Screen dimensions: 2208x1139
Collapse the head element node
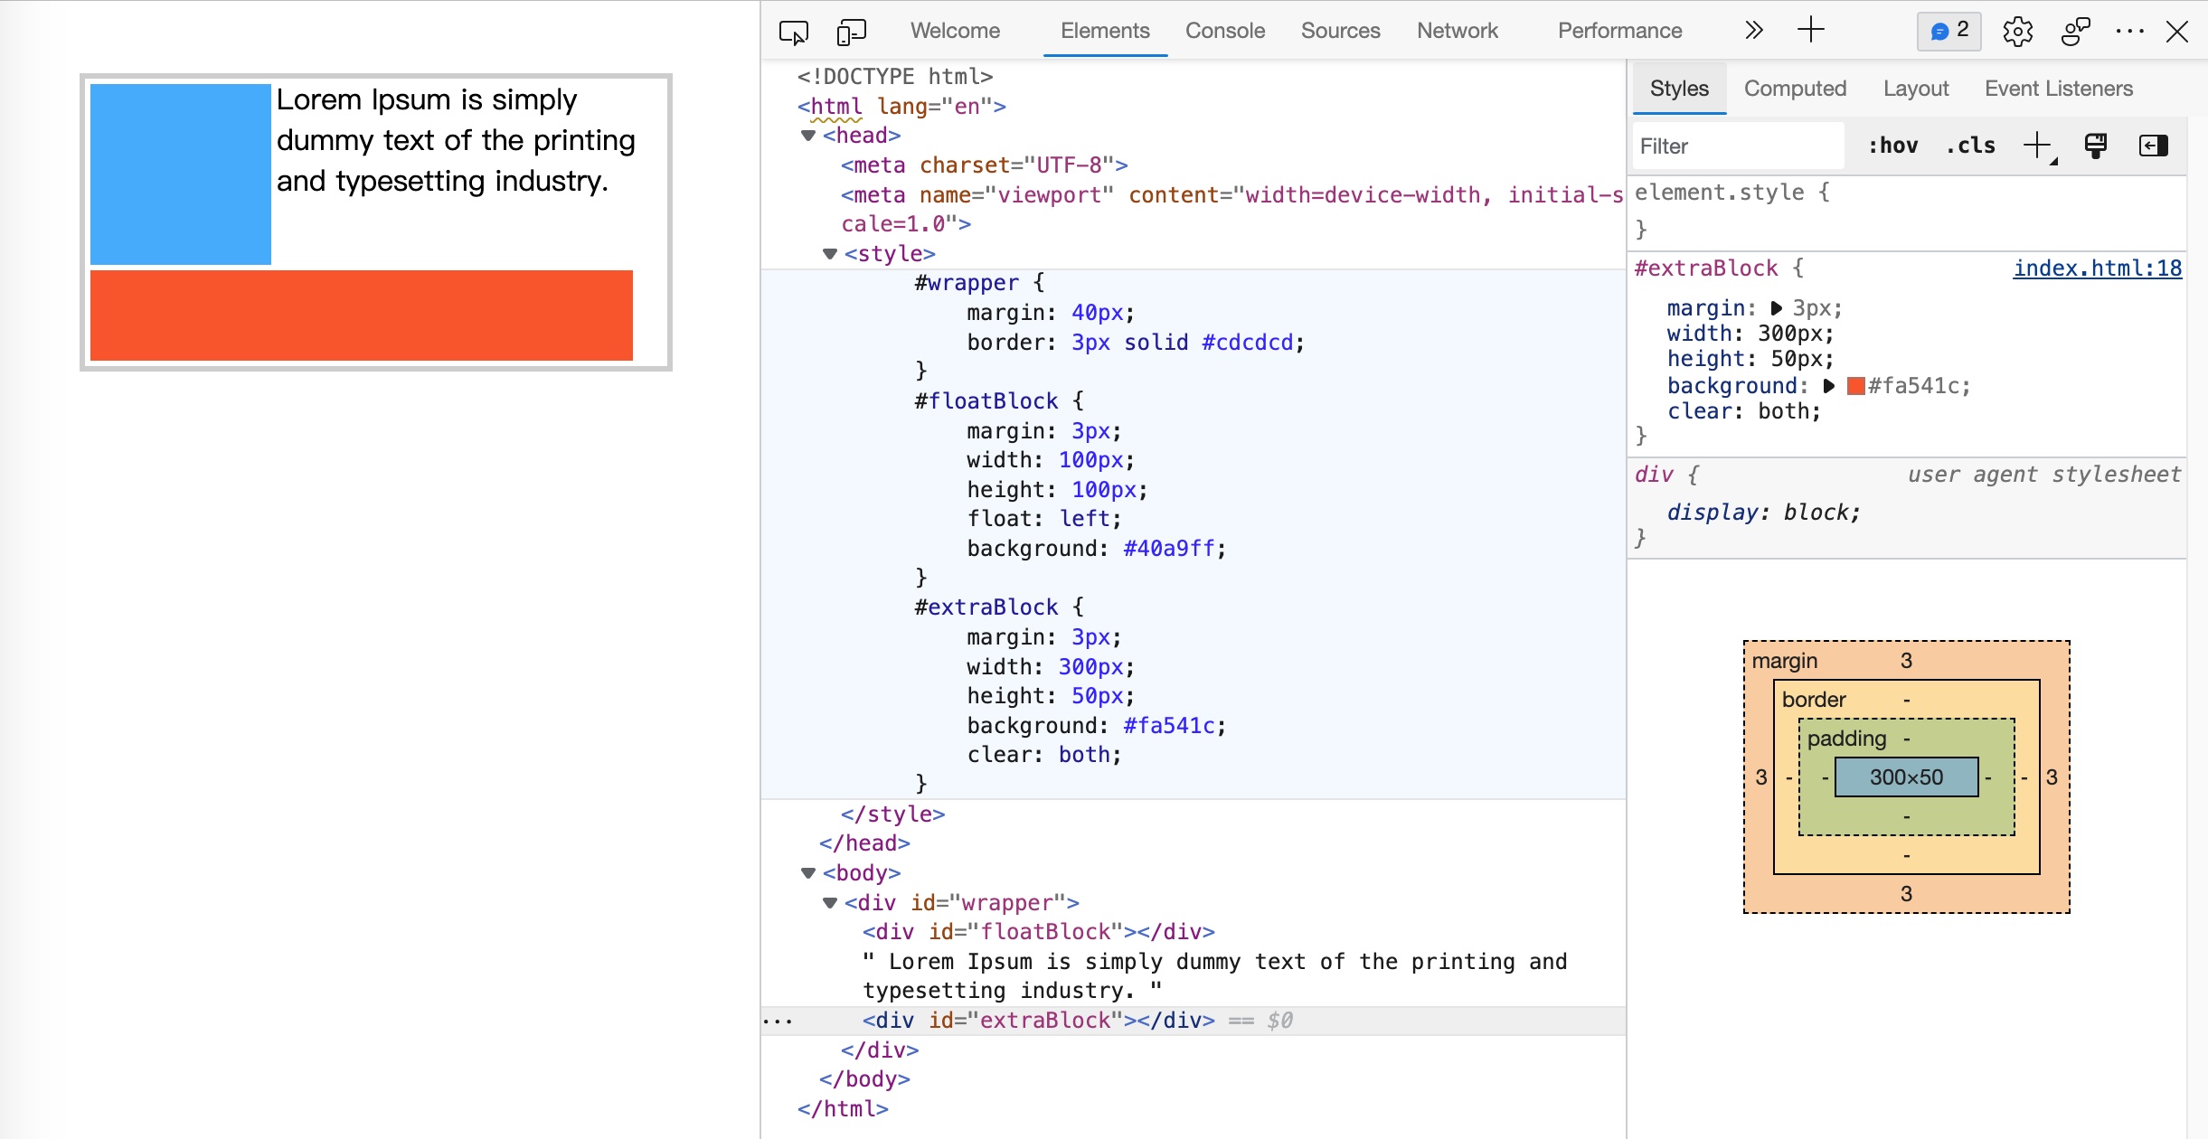tap(808, 136)
